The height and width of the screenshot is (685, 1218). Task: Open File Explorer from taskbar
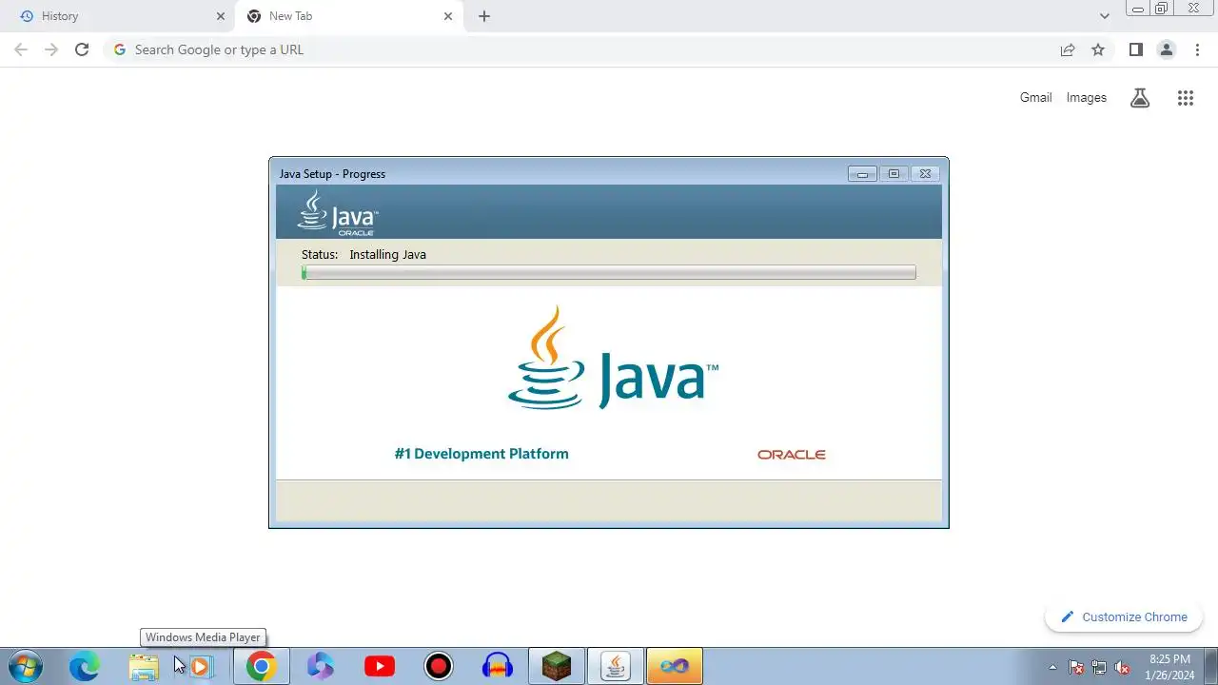pos(144,666)
